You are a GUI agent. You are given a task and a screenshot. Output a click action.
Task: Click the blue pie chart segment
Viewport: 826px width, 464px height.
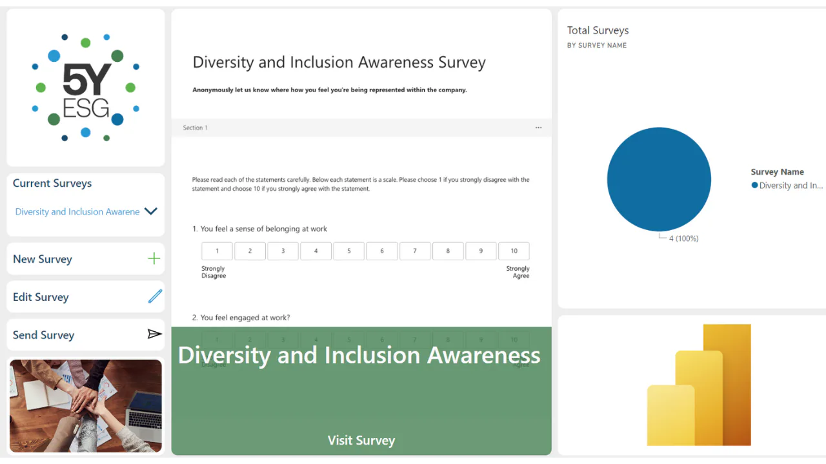pos(659,179)
